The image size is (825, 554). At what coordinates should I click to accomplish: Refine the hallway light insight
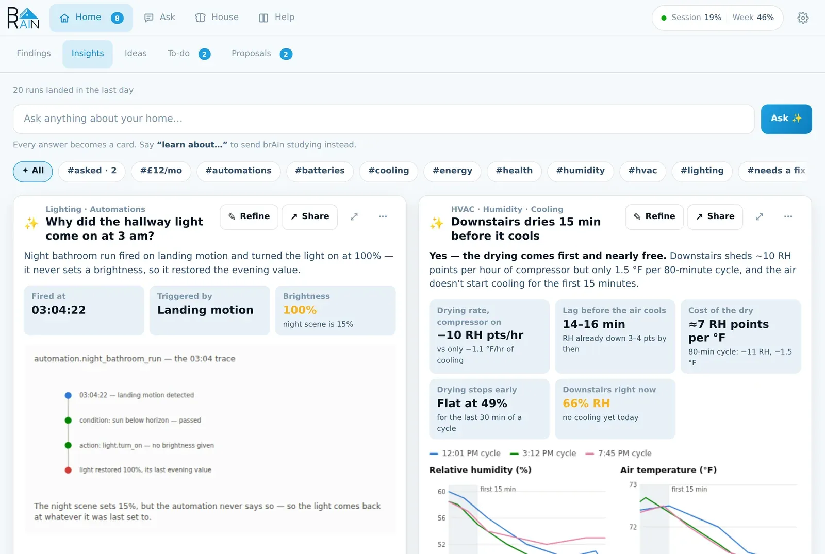(x=249, y=217)
